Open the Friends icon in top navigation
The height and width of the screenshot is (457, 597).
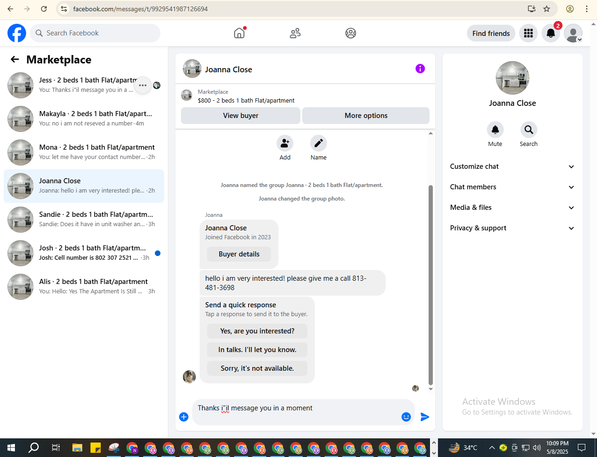[x=295, y=33]
